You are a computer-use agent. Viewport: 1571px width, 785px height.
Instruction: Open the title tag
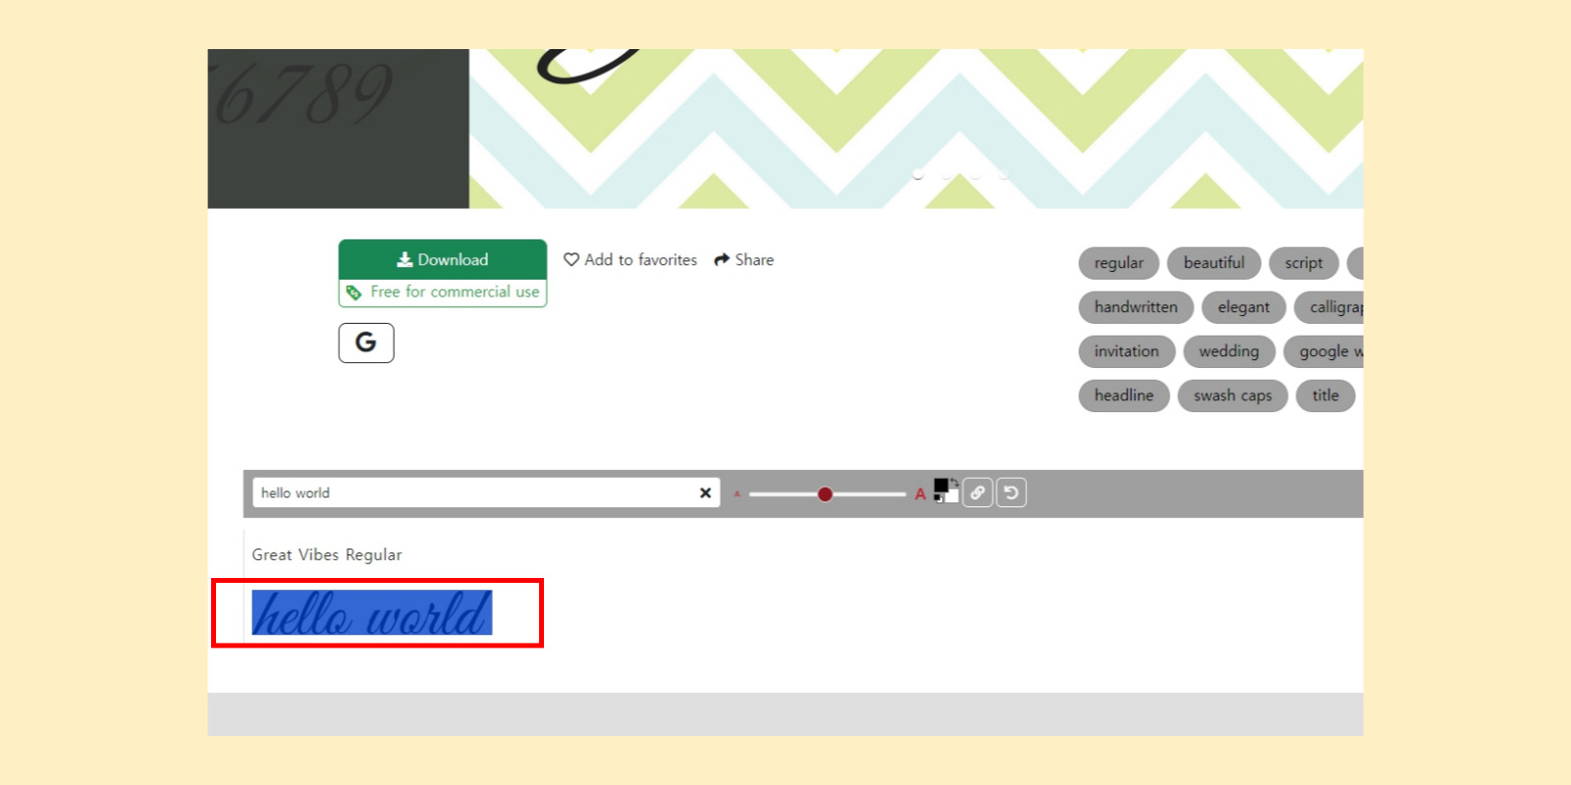tap(1326, 395)
